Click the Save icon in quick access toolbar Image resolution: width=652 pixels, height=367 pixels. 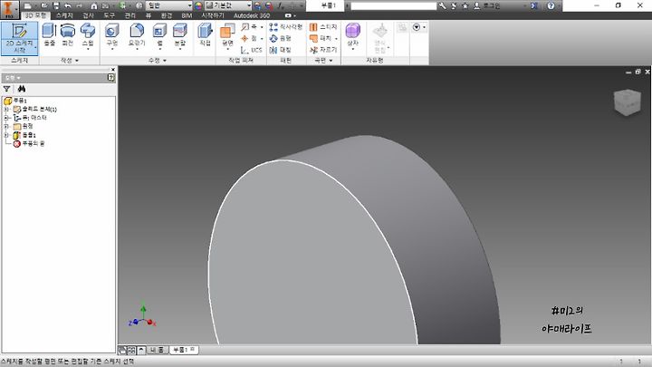tap(56, 5)
